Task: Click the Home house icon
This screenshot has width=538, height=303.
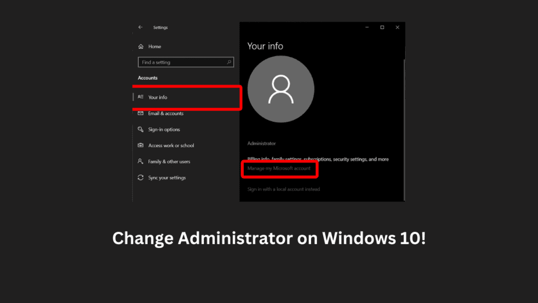Action: tap(141, 46)
